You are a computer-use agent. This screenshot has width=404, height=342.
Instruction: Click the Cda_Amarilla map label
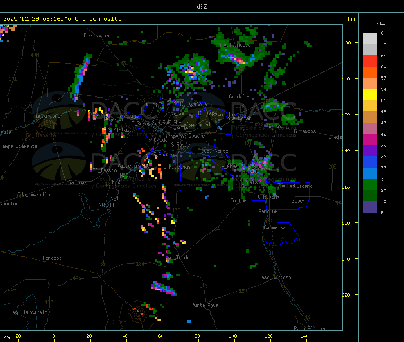pos(34,195)
